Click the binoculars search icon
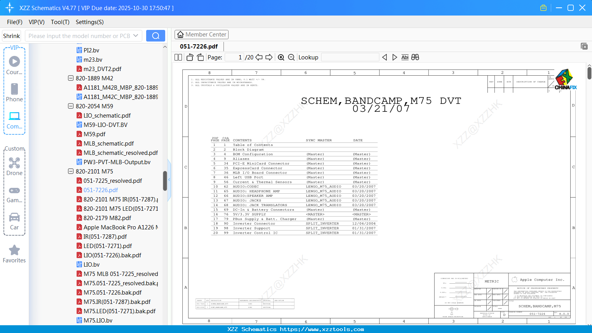 415,57
